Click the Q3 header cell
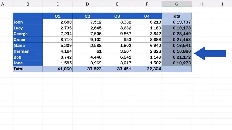Screen dimensions: 232x130 pyautogui.click(x=117, y=16)
